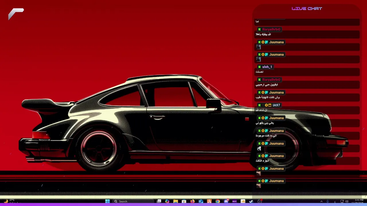Click the white logo in the top-left corner
Image resolution: width=367 pixels, height=206 pixels.
16,14
